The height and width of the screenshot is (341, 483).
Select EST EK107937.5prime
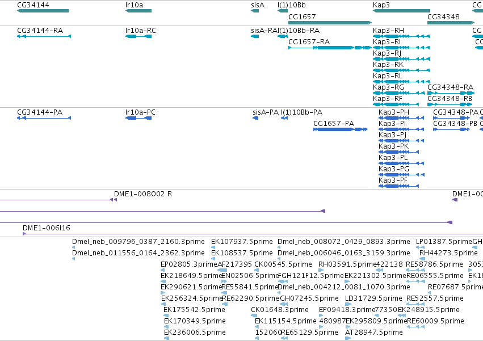pos(213,247)
